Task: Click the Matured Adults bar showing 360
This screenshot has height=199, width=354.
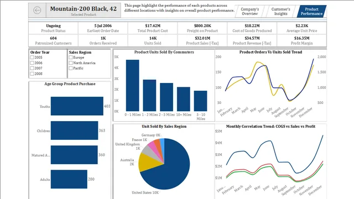Action: [x=74, y=155]
